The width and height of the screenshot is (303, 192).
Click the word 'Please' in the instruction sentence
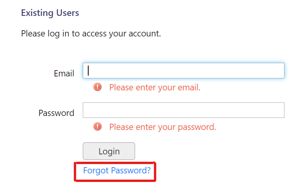click(33, 34)
